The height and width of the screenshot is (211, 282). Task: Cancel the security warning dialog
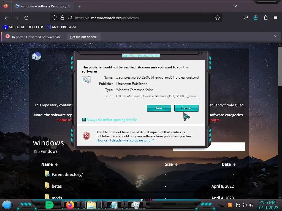[186, 108]
